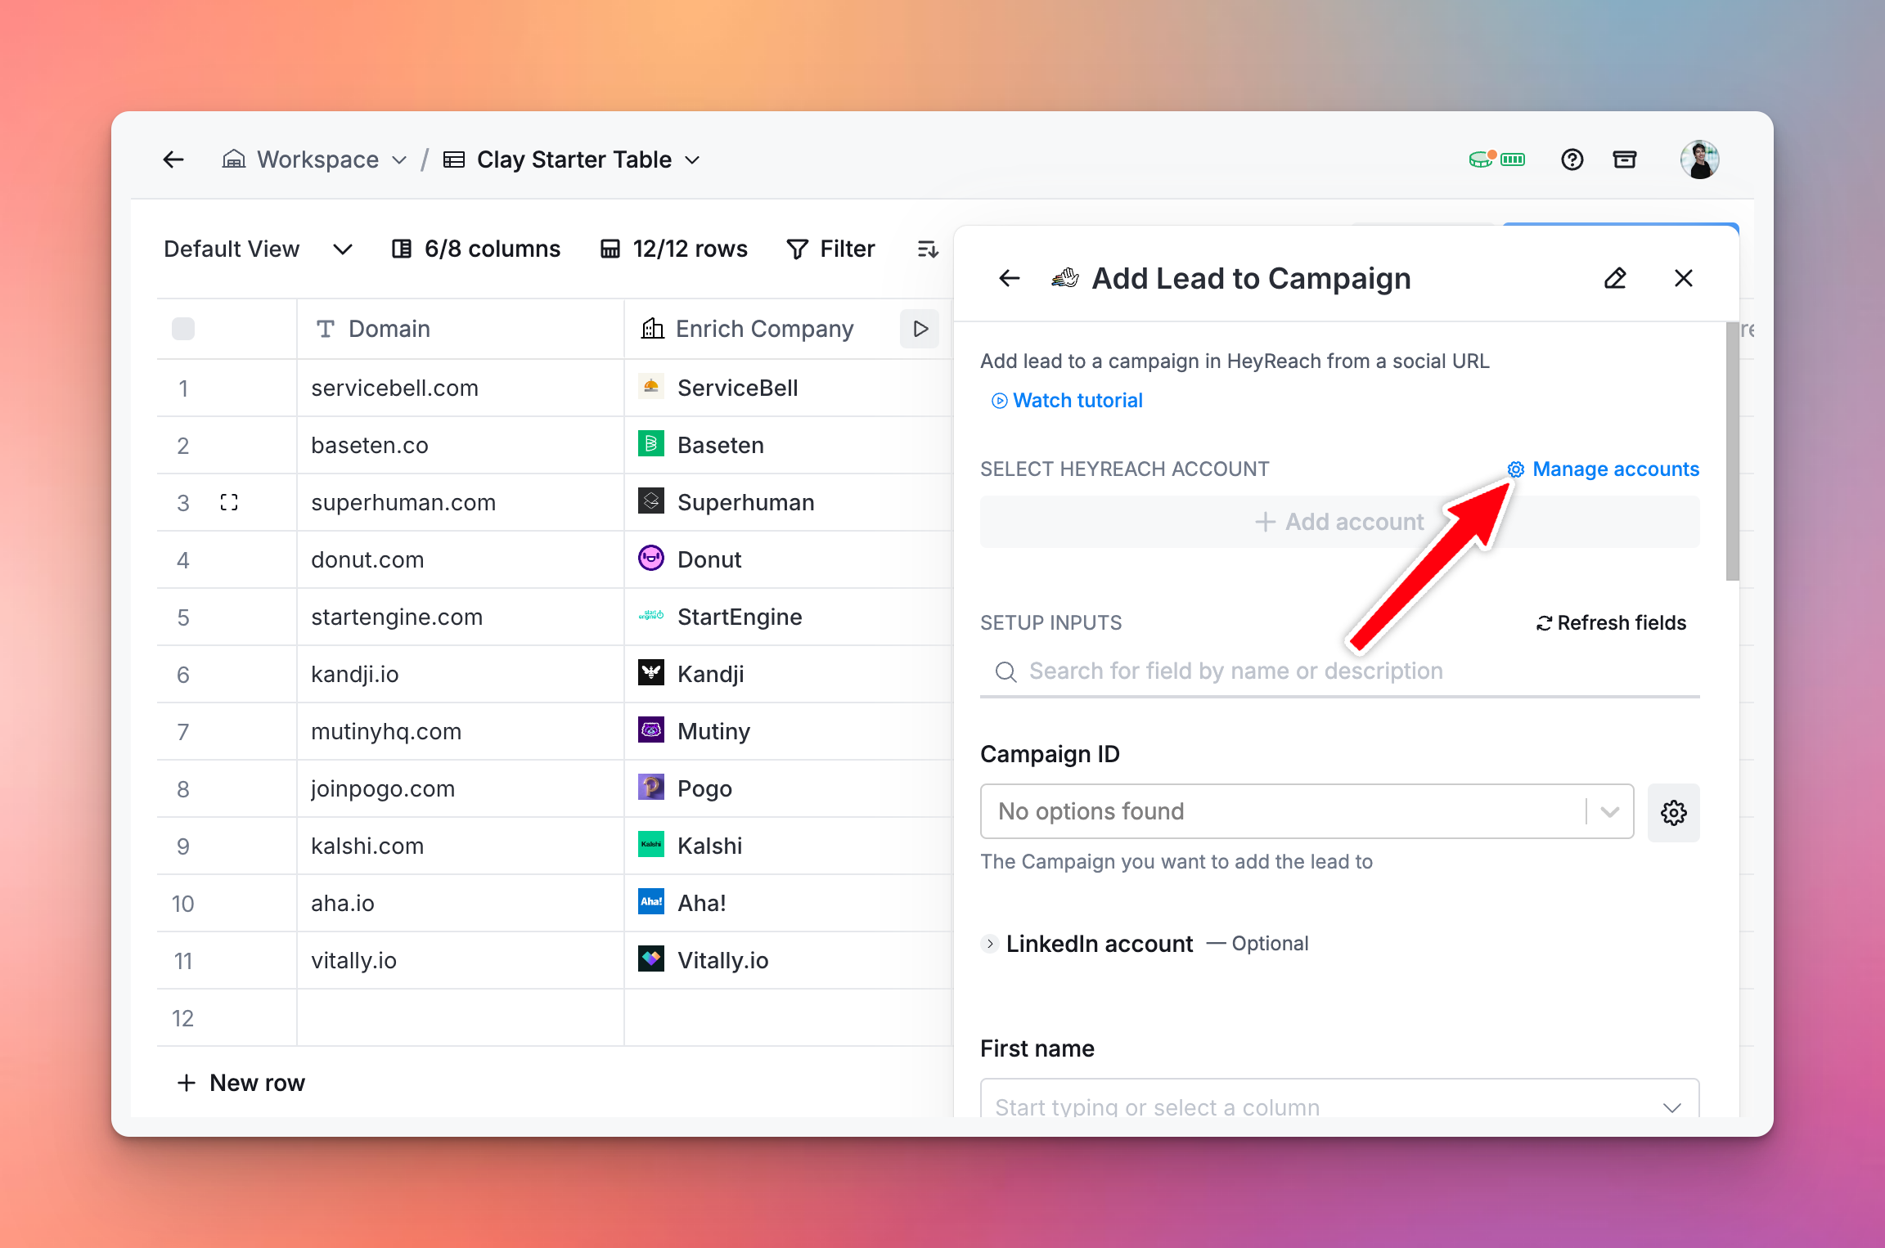
Task: Click row number 12
Action: [182, 1018]
